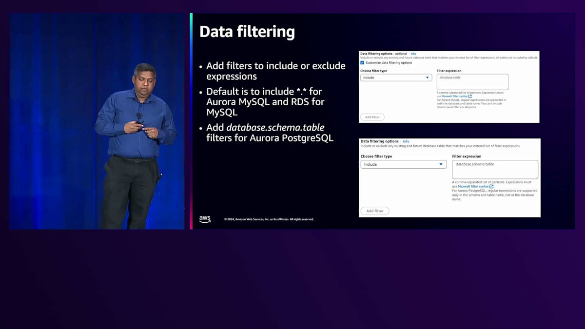Click Info link next to the optional heading
The image size is (585, 329).
413,54
